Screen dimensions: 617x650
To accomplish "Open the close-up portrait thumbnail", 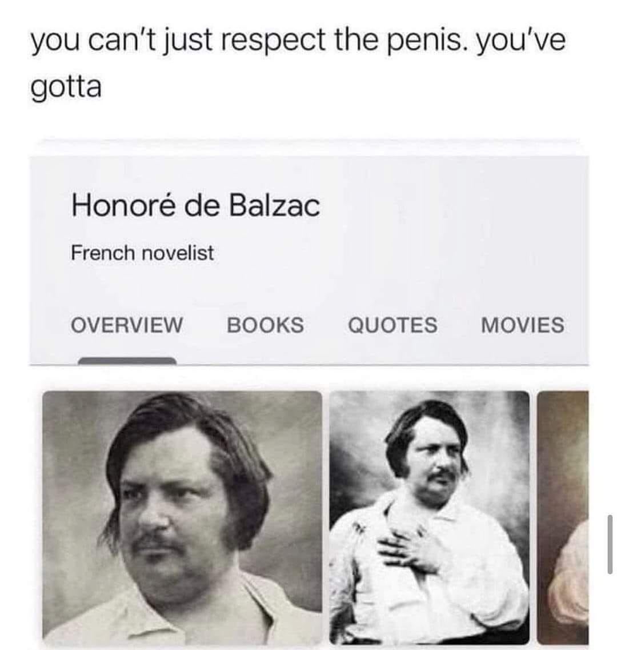I will coord(182,517).
